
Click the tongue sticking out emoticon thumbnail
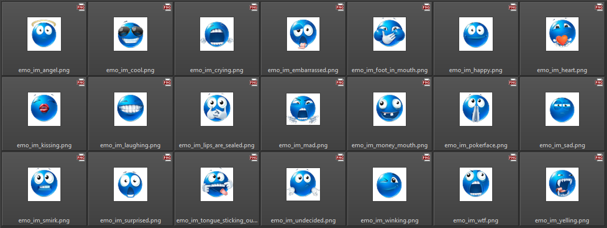(x=217, y=184)
